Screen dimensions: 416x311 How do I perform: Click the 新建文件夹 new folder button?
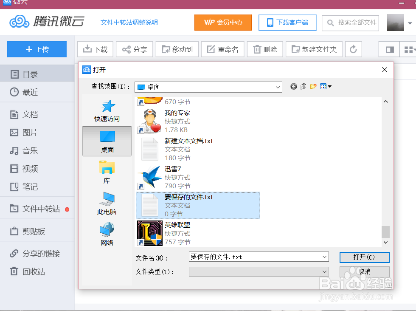point(314,49)
